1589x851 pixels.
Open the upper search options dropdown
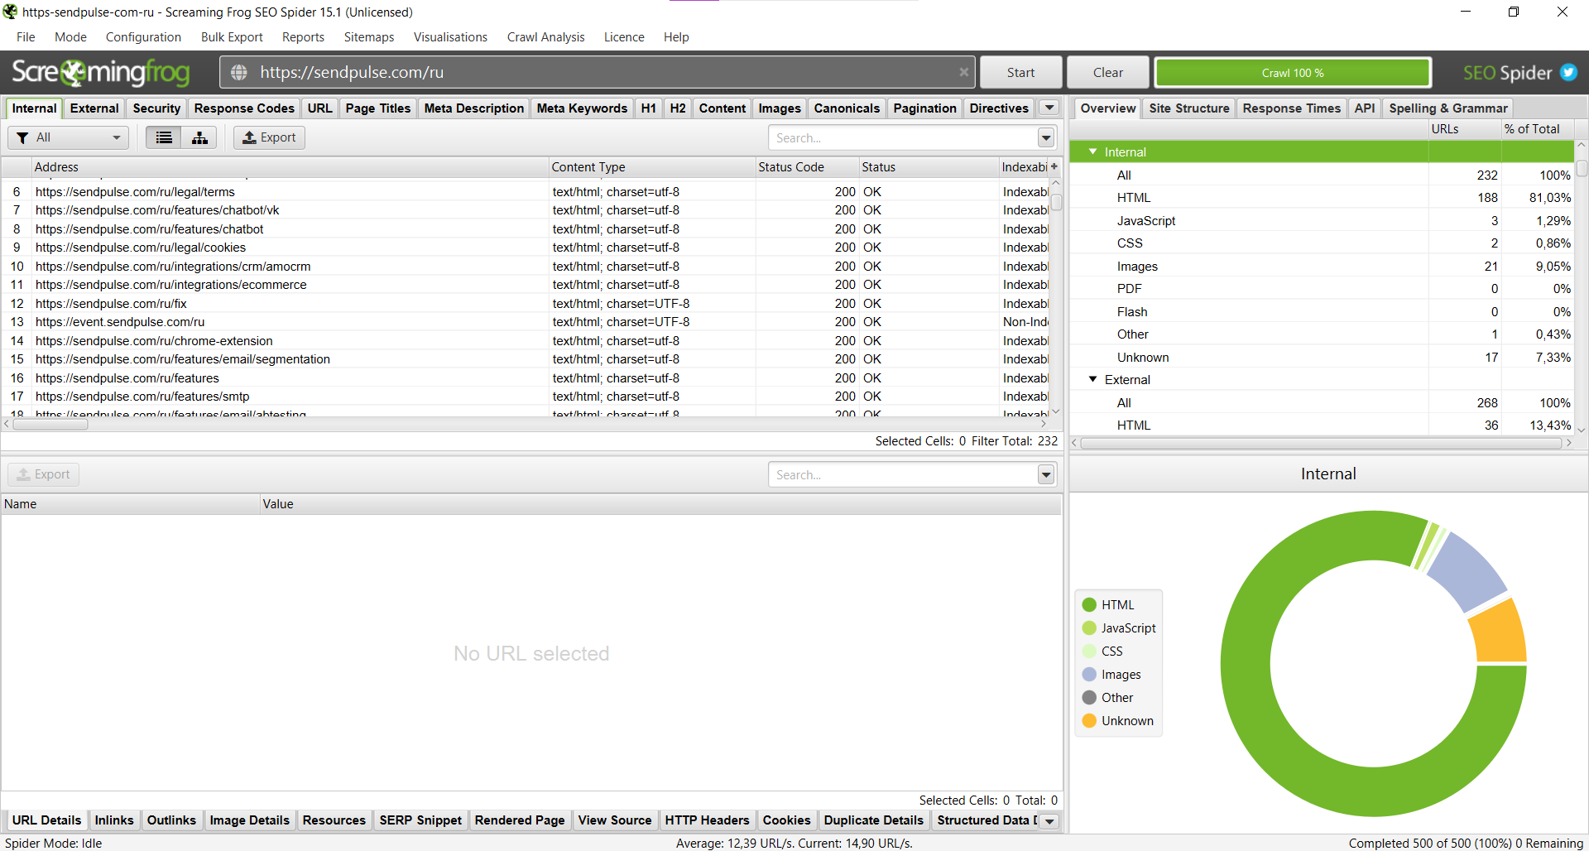[1046, 138]
